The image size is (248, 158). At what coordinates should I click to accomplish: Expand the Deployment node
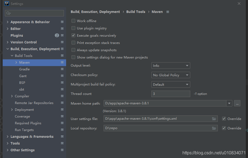click(x=12, y=109)
